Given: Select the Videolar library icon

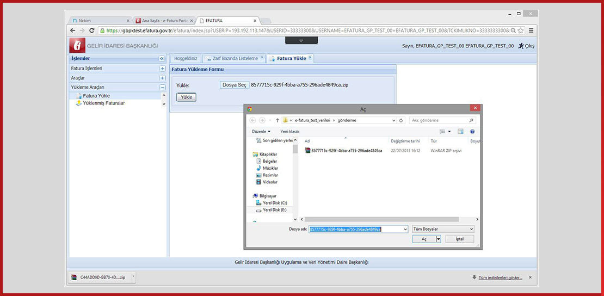Looking at the screenshot, I should (x=259, y=182).
